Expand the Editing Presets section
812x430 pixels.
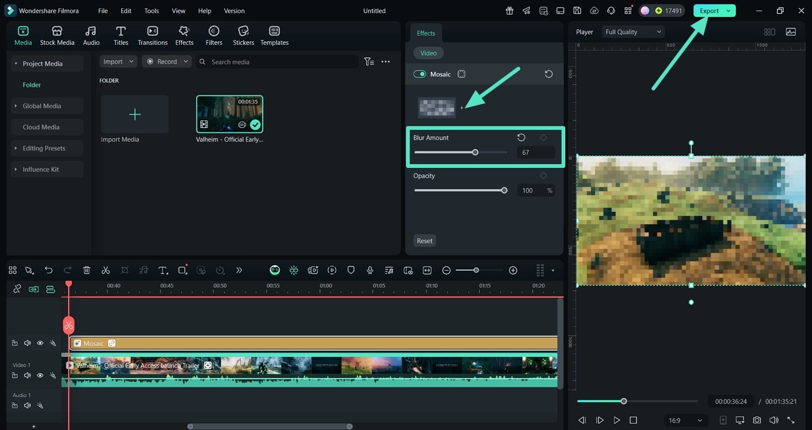(16, 149)
